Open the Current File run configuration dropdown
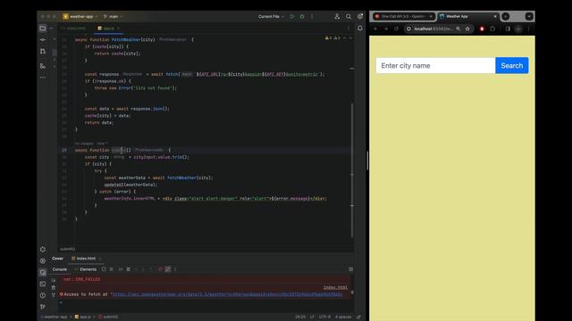This screenshot has height=321, width=572. (x=271, y=16)
